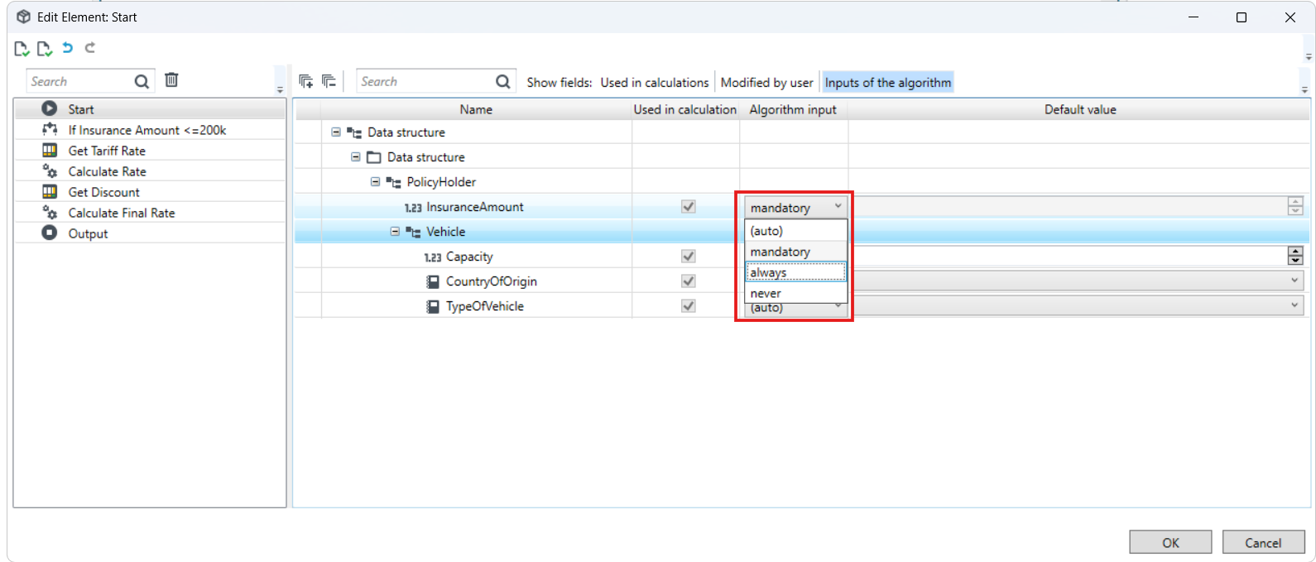Select the Get Tariff Rate table element
The width and height of the screenshot is (1316, 562).
coord(107,151)
